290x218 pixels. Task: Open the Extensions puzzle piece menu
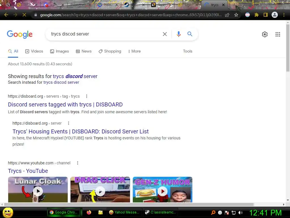point(257,15)
